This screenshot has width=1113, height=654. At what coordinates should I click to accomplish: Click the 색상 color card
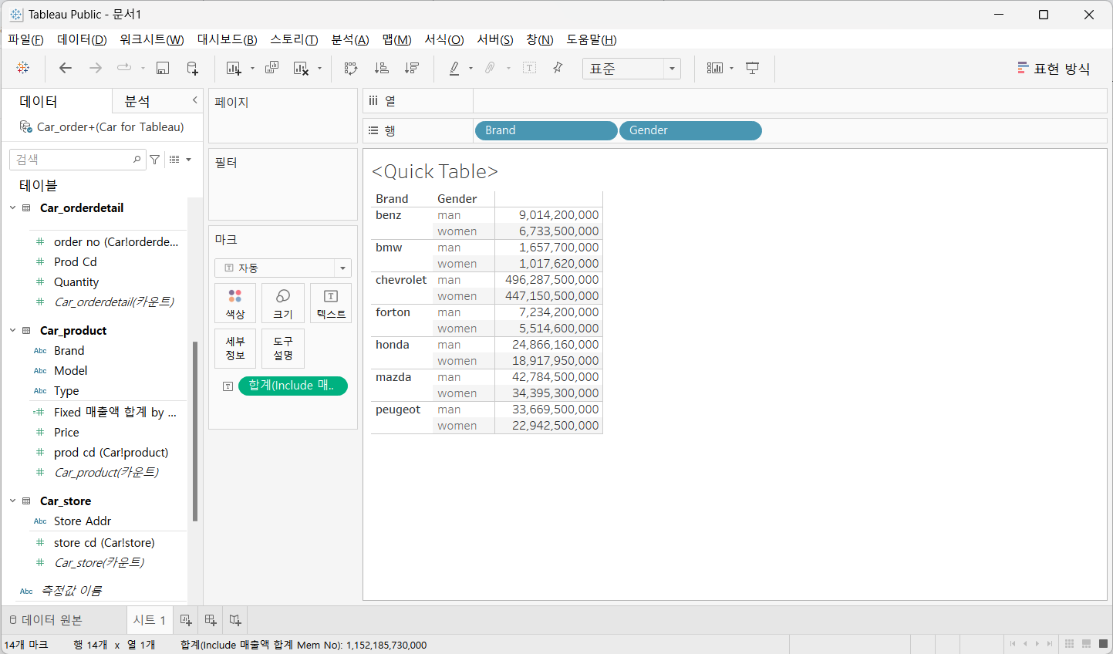coord(235,303)
